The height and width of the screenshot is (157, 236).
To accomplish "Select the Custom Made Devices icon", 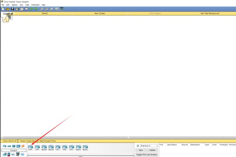I will (x=18, y=154).
